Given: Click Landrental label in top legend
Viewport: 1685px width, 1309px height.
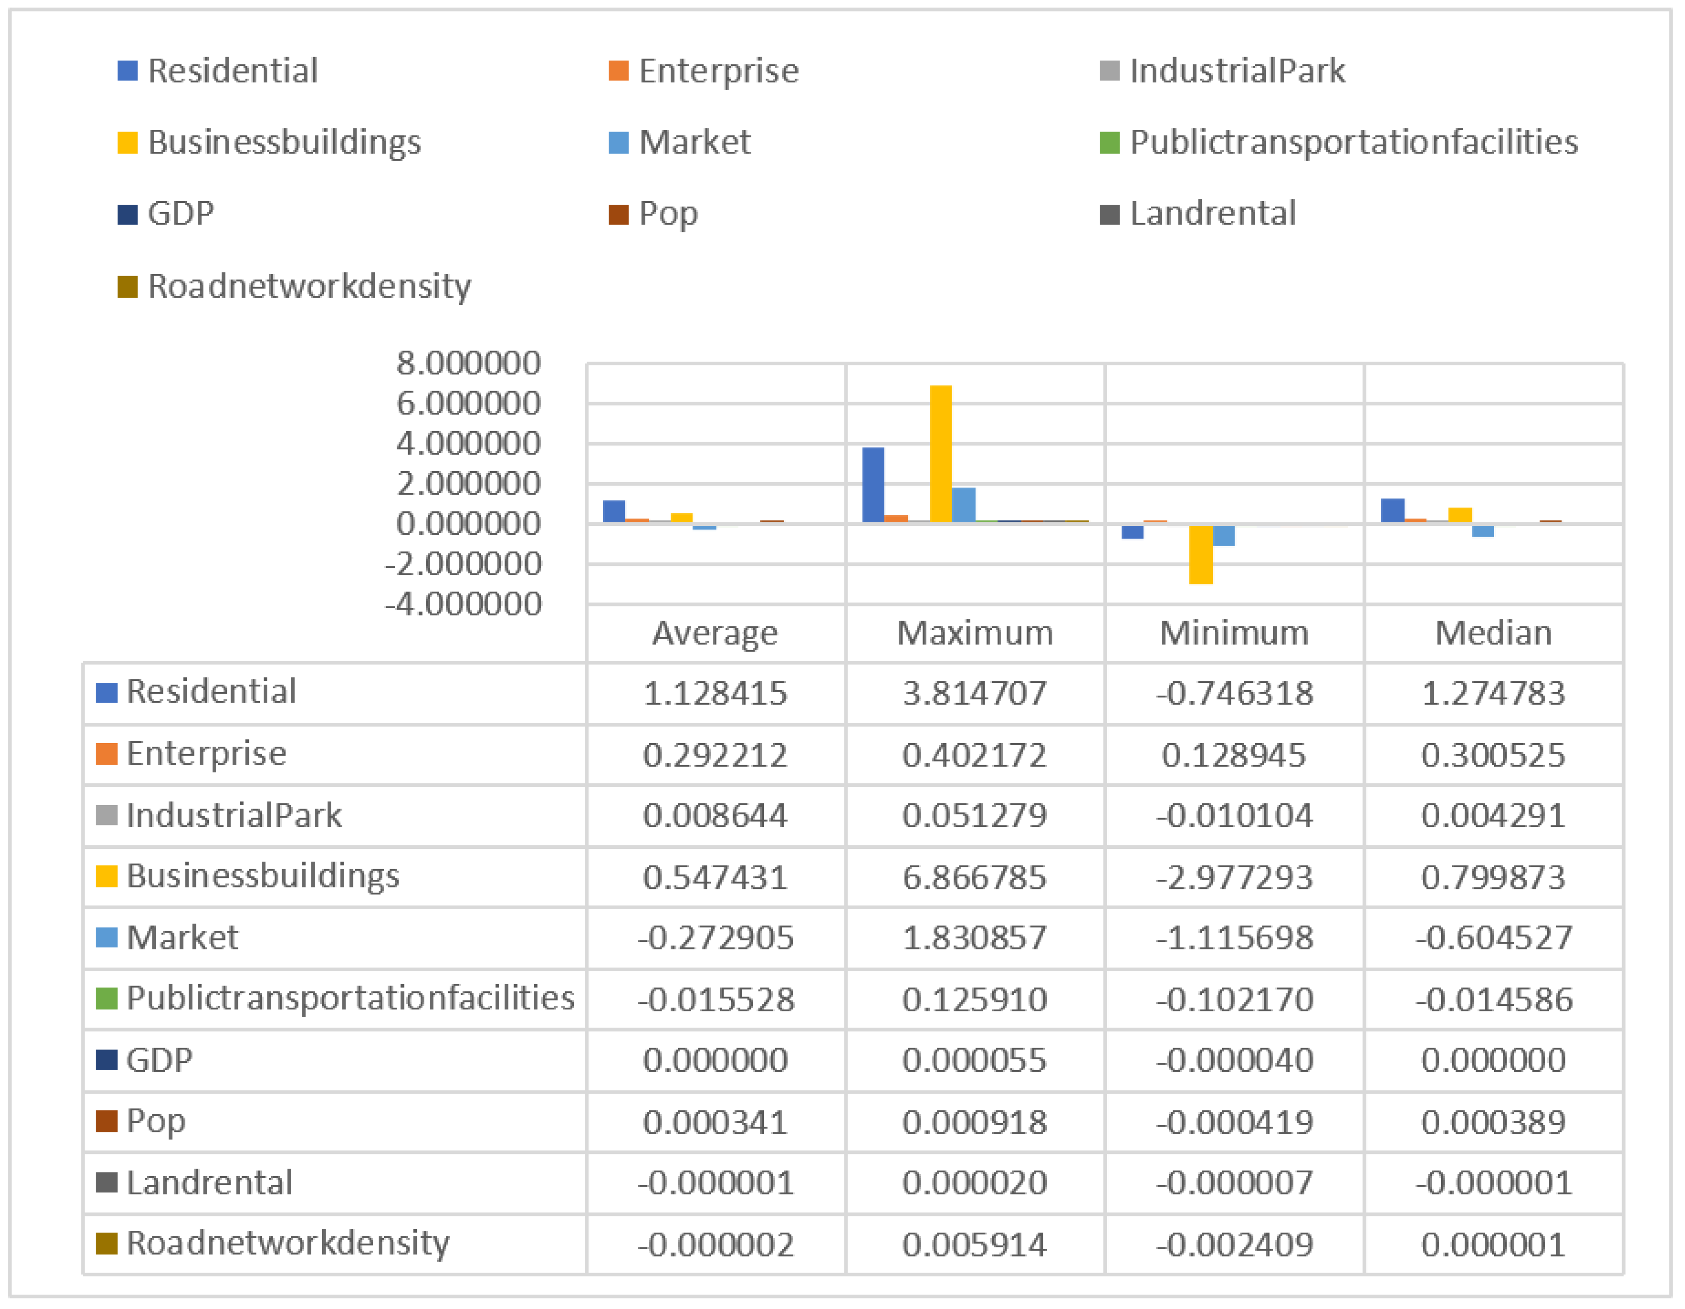Looking at the screenshot, I should pos(1213,213).
